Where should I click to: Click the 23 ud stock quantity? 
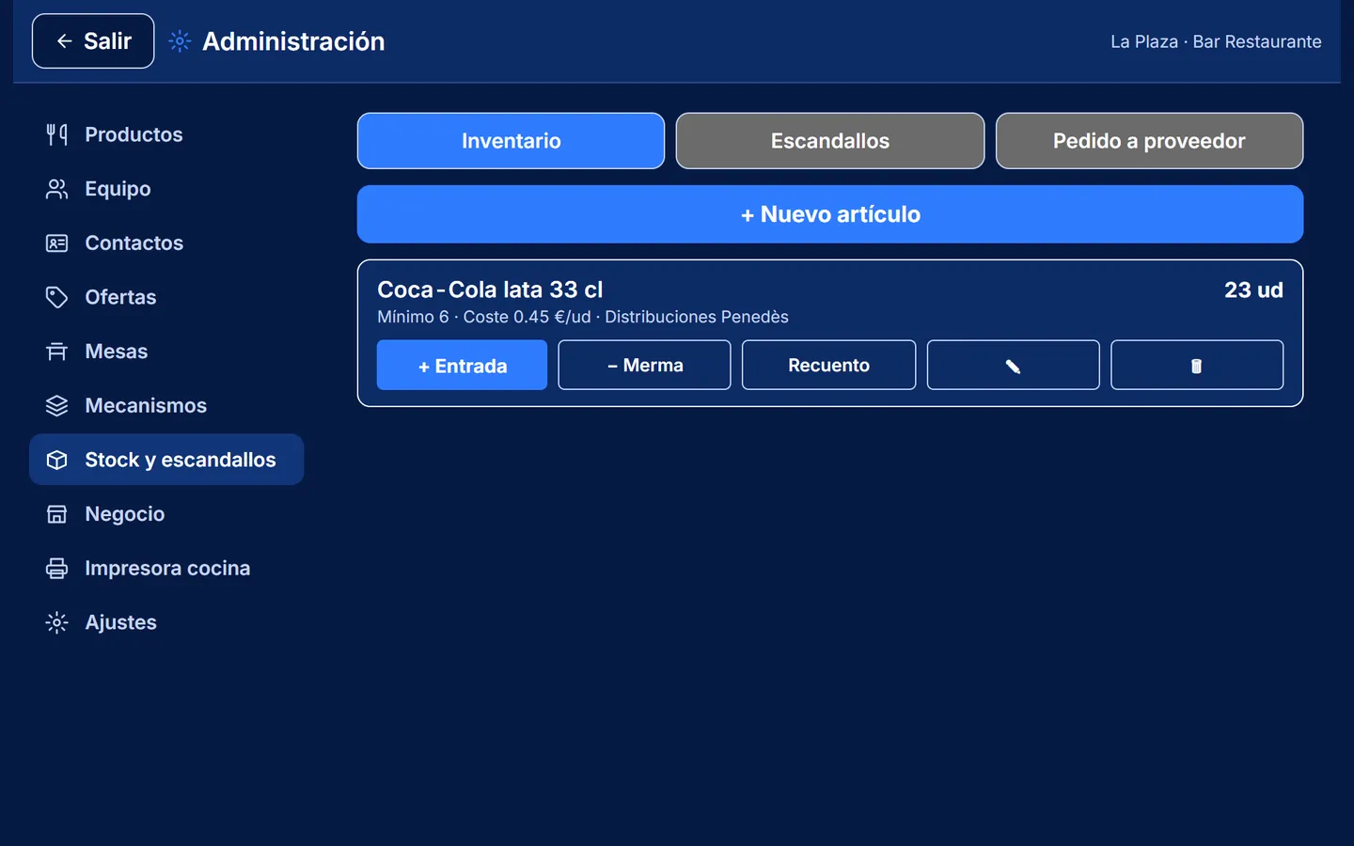(x=1253, y=290)
